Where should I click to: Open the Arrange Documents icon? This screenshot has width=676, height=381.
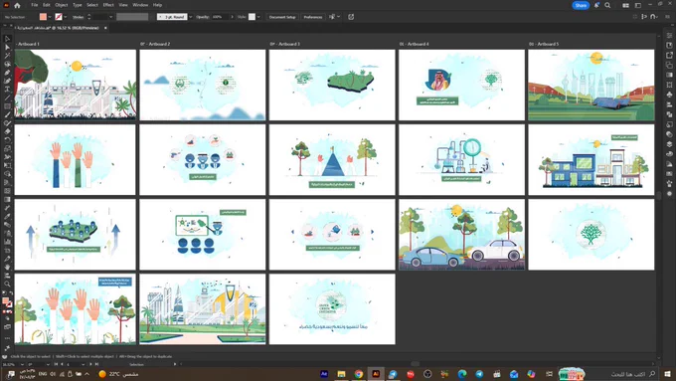click(x=625, y=5)
